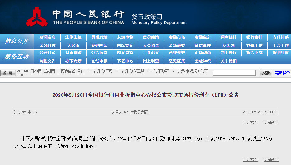
Task: Click the timestamp 2020-02-20 09:30:00
Action: coord(260,112)
